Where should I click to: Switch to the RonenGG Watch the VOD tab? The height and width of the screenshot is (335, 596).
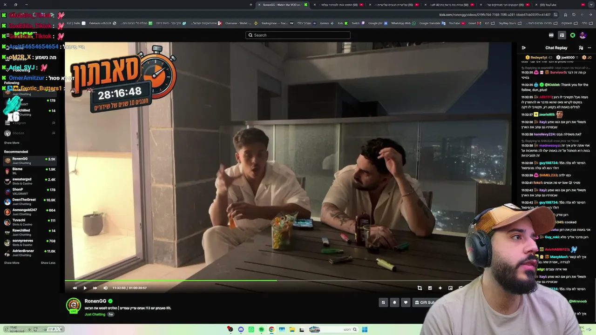(x=282, y=5)
